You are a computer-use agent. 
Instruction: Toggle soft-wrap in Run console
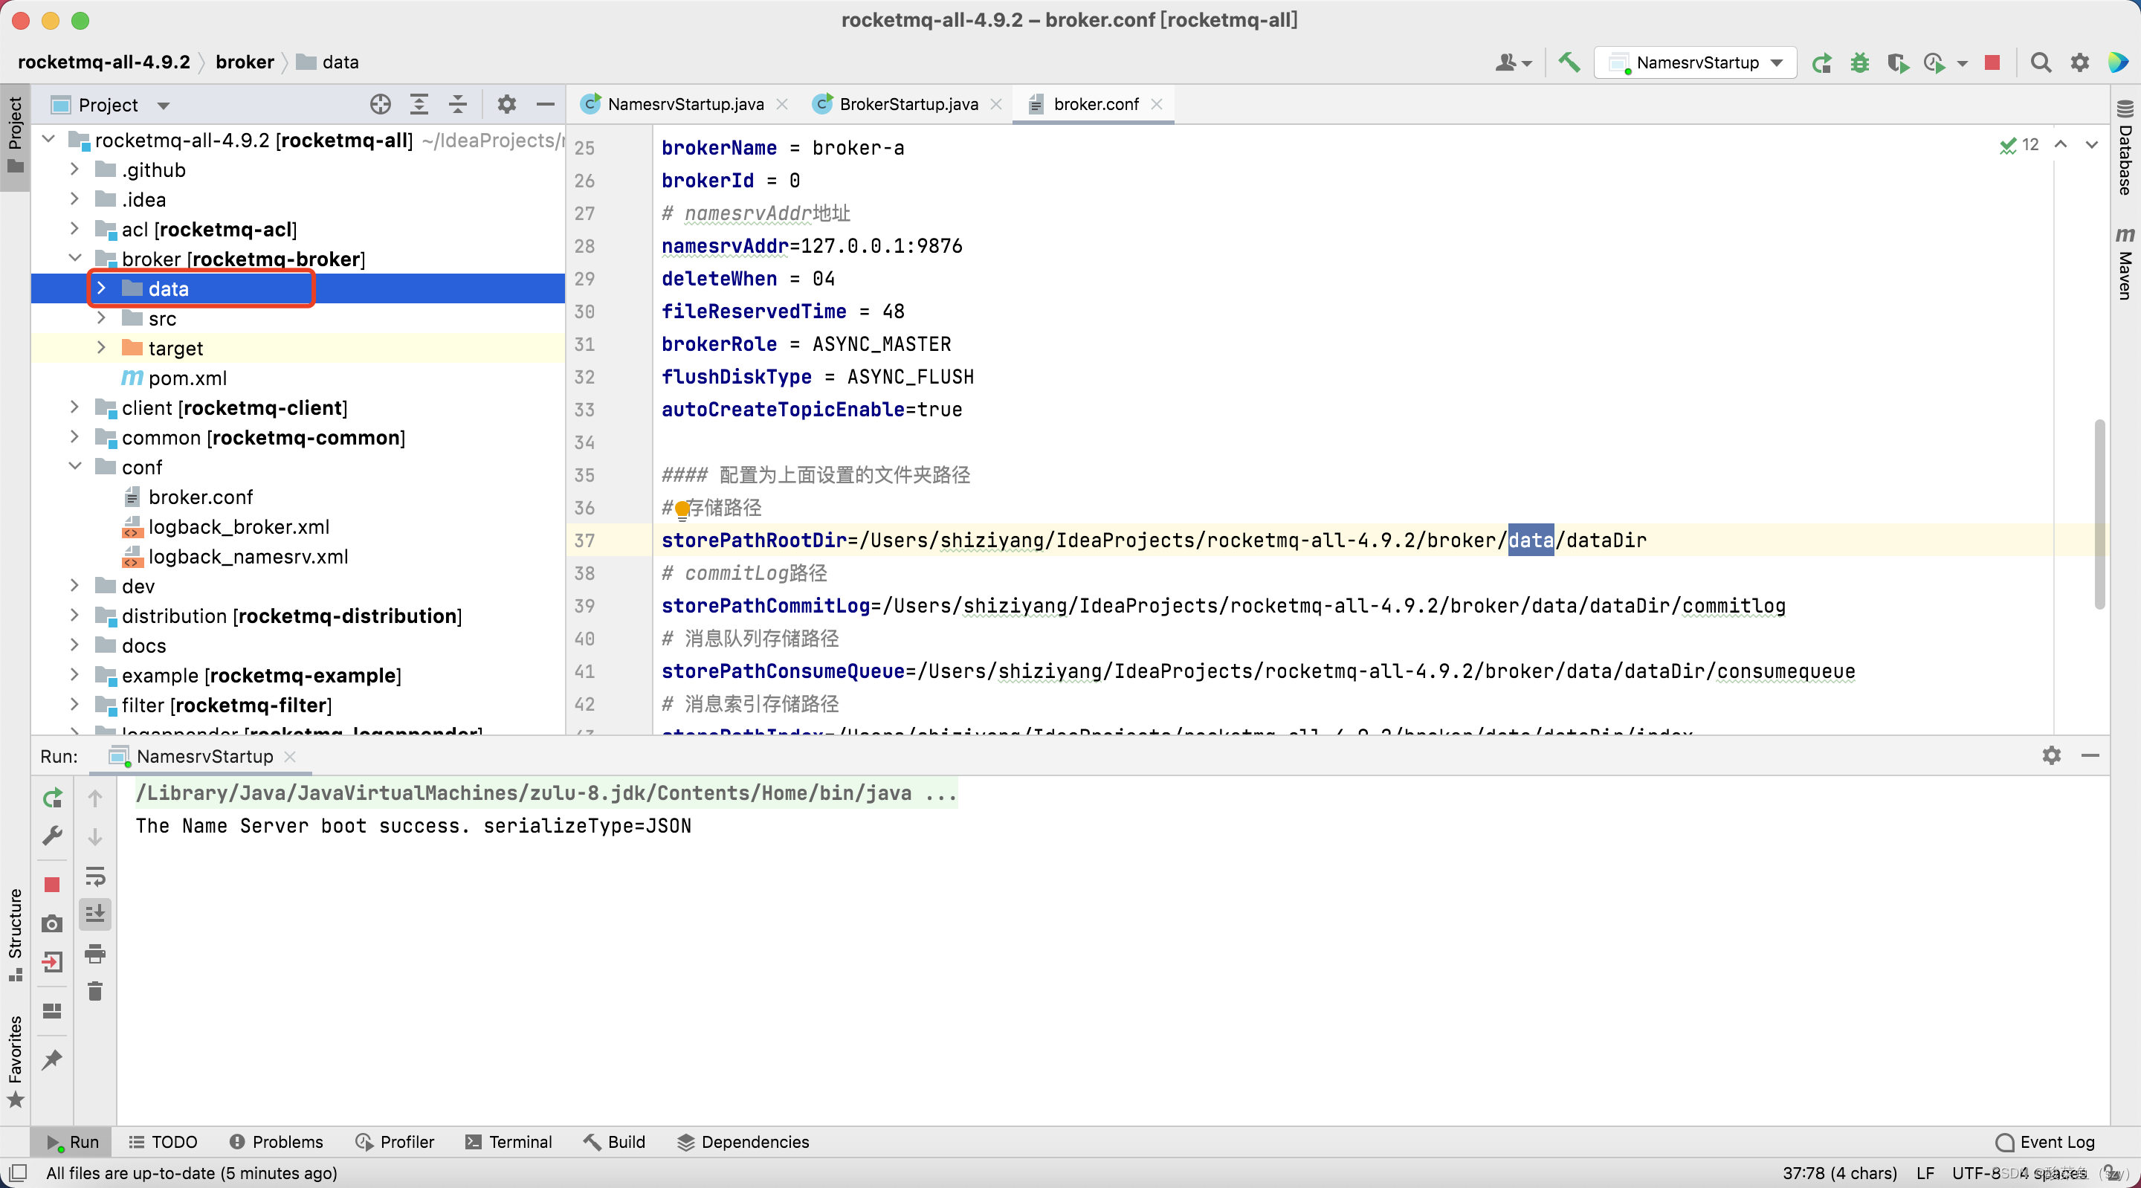(x=94, y=876)
